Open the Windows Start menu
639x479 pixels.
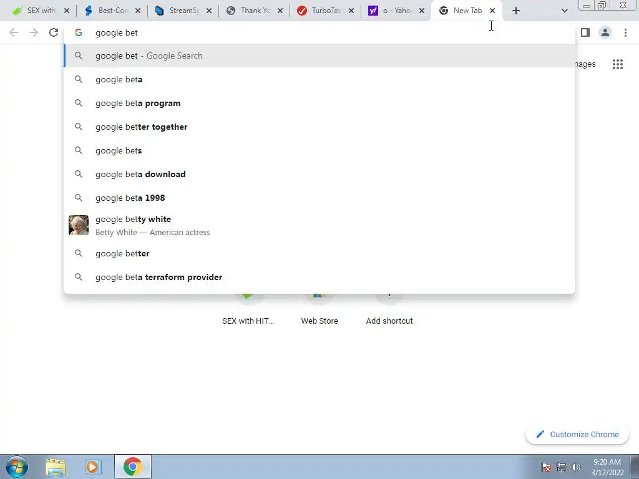tap(17, 467)
